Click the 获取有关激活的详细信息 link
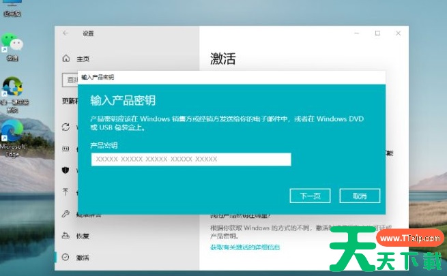This screenshot has height=276, width=447. tap(245, 247)
